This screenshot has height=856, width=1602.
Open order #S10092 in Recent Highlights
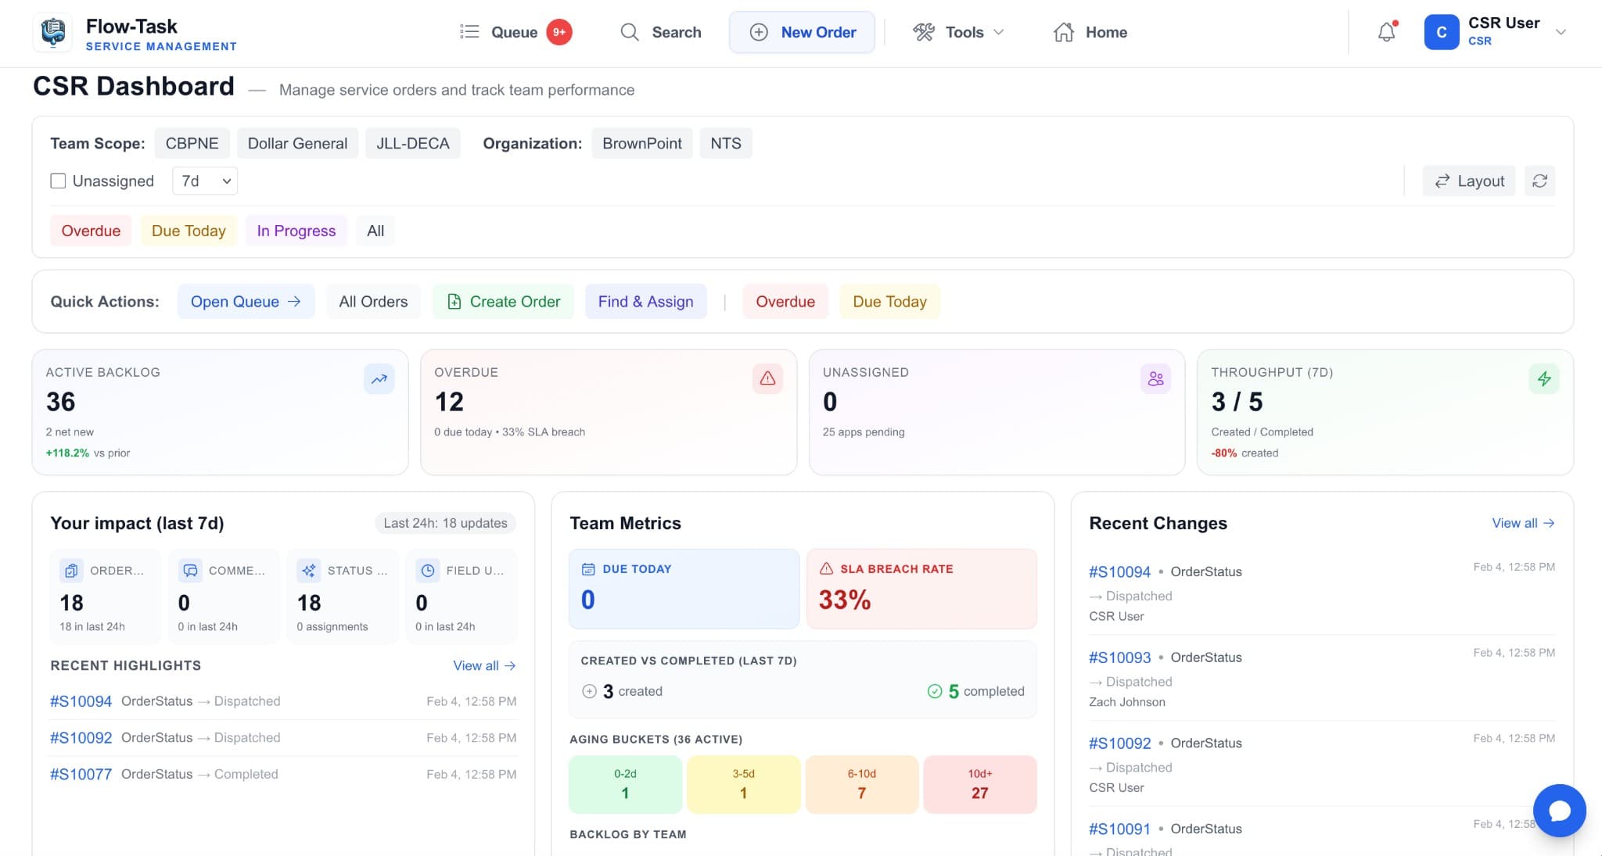pyautogui.click(x=81, y=738)
